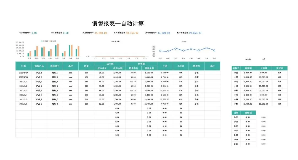Select the 本月销售金额 value 82,750.00
Viewport: 298px width, 160px height.
point(132,33)
